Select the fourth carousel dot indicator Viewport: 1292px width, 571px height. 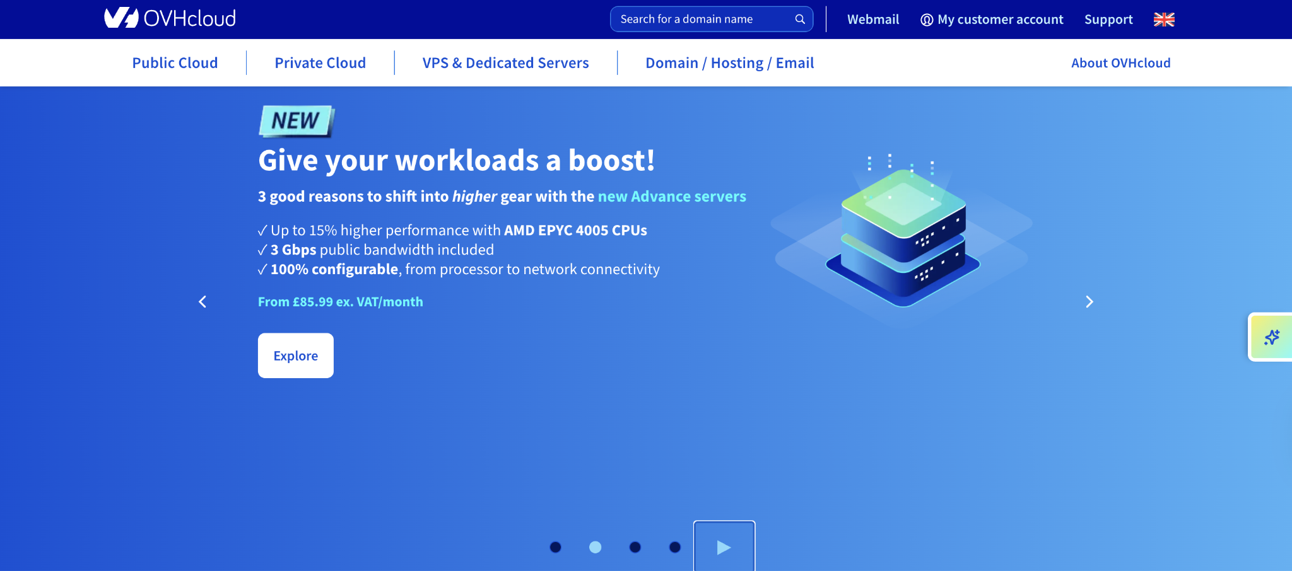674,547
